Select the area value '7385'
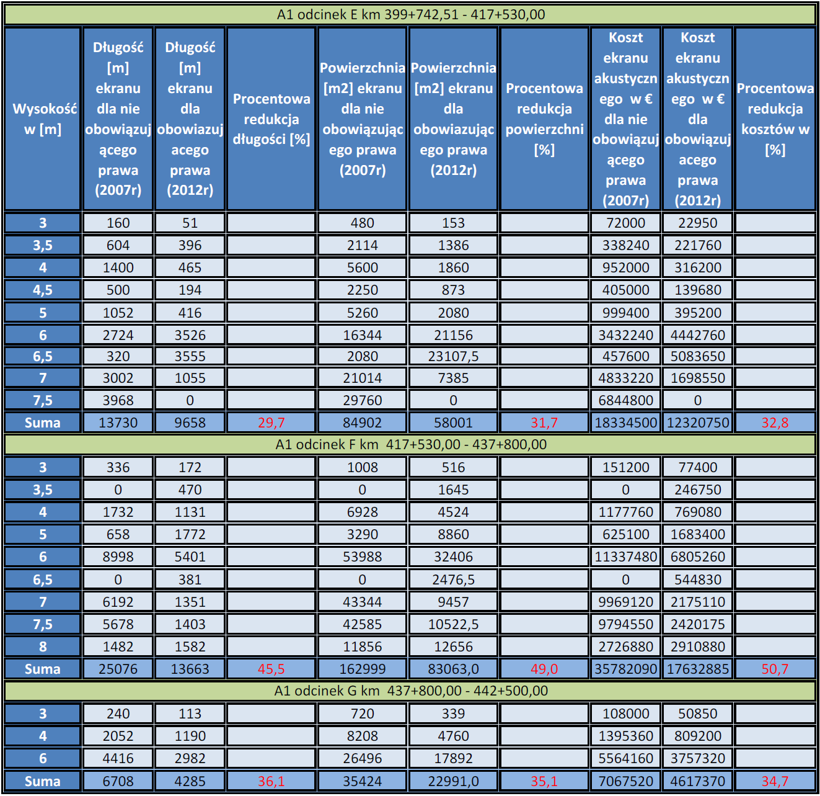Image resolution: width=820 pixels, height=796 pixels. [453, 378]
